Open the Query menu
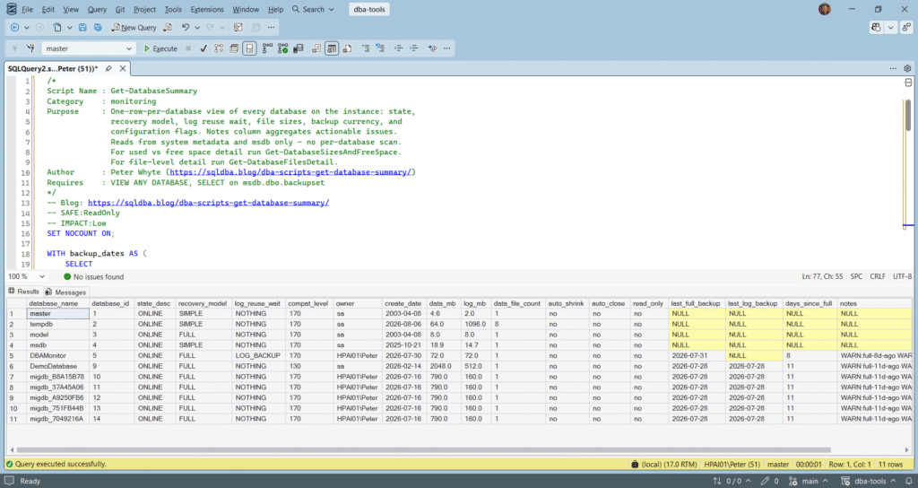 pos(97,9)
